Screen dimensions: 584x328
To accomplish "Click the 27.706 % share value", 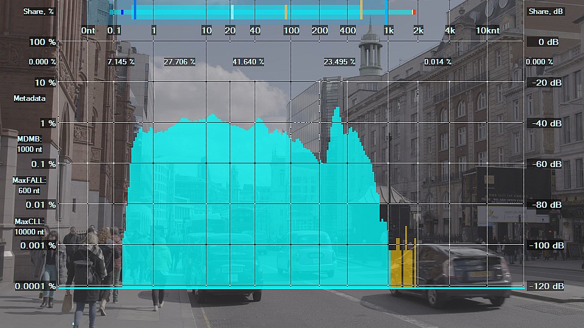I will (x=179, y=62).
